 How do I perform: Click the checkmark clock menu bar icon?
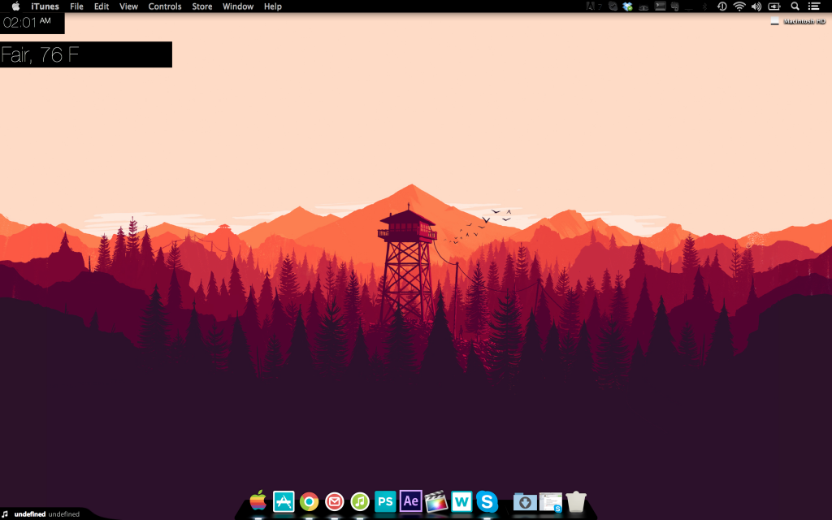pos(613,6)
